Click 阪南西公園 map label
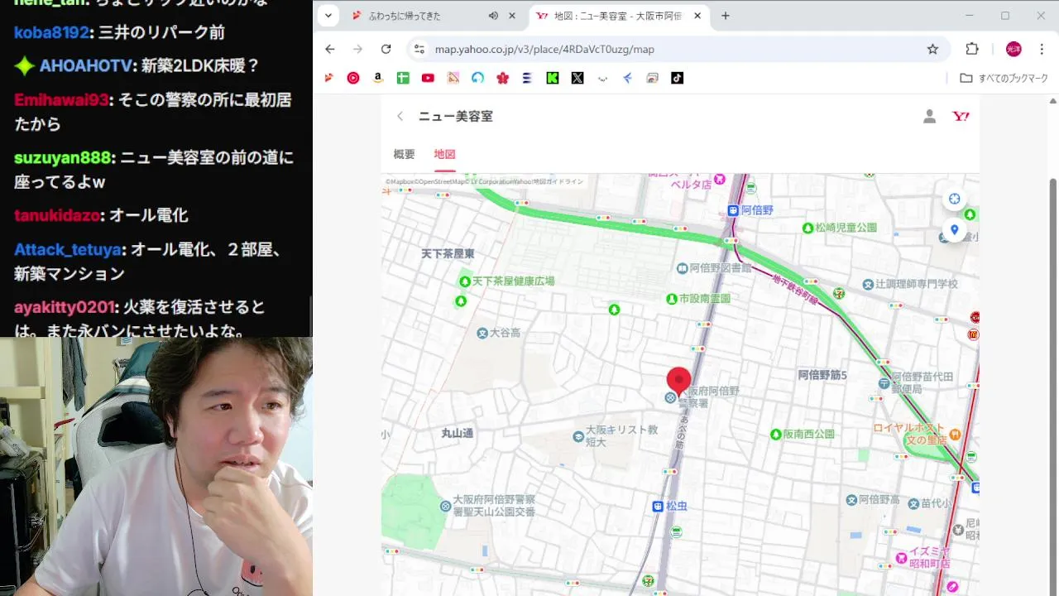 click(809, 434)
